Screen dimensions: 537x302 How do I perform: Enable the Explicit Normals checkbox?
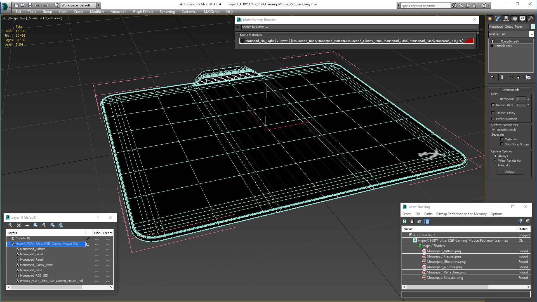pos(493,119)
